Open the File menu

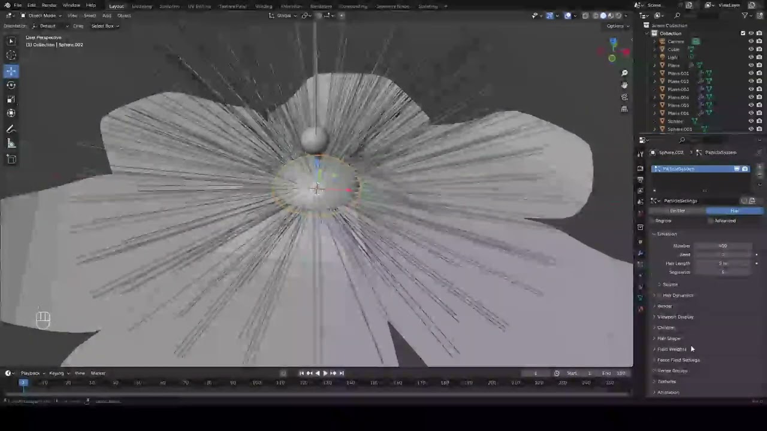tap(18, 5)
